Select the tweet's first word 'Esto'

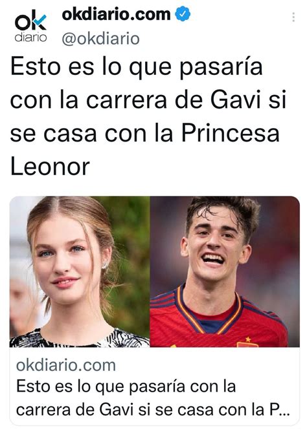tap(35, 67)
